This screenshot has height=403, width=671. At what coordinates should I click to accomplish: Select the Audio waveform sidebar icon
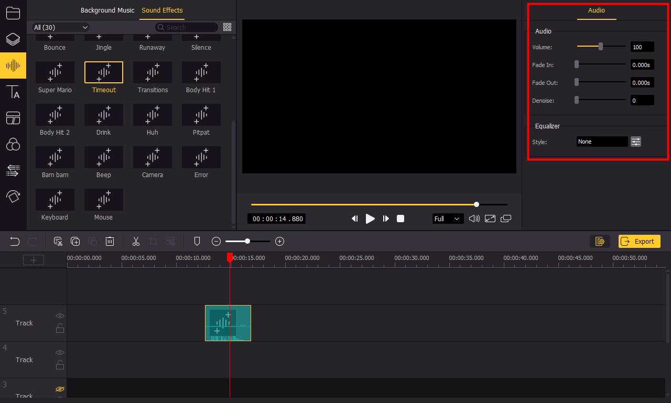click(x=13, y=66)
